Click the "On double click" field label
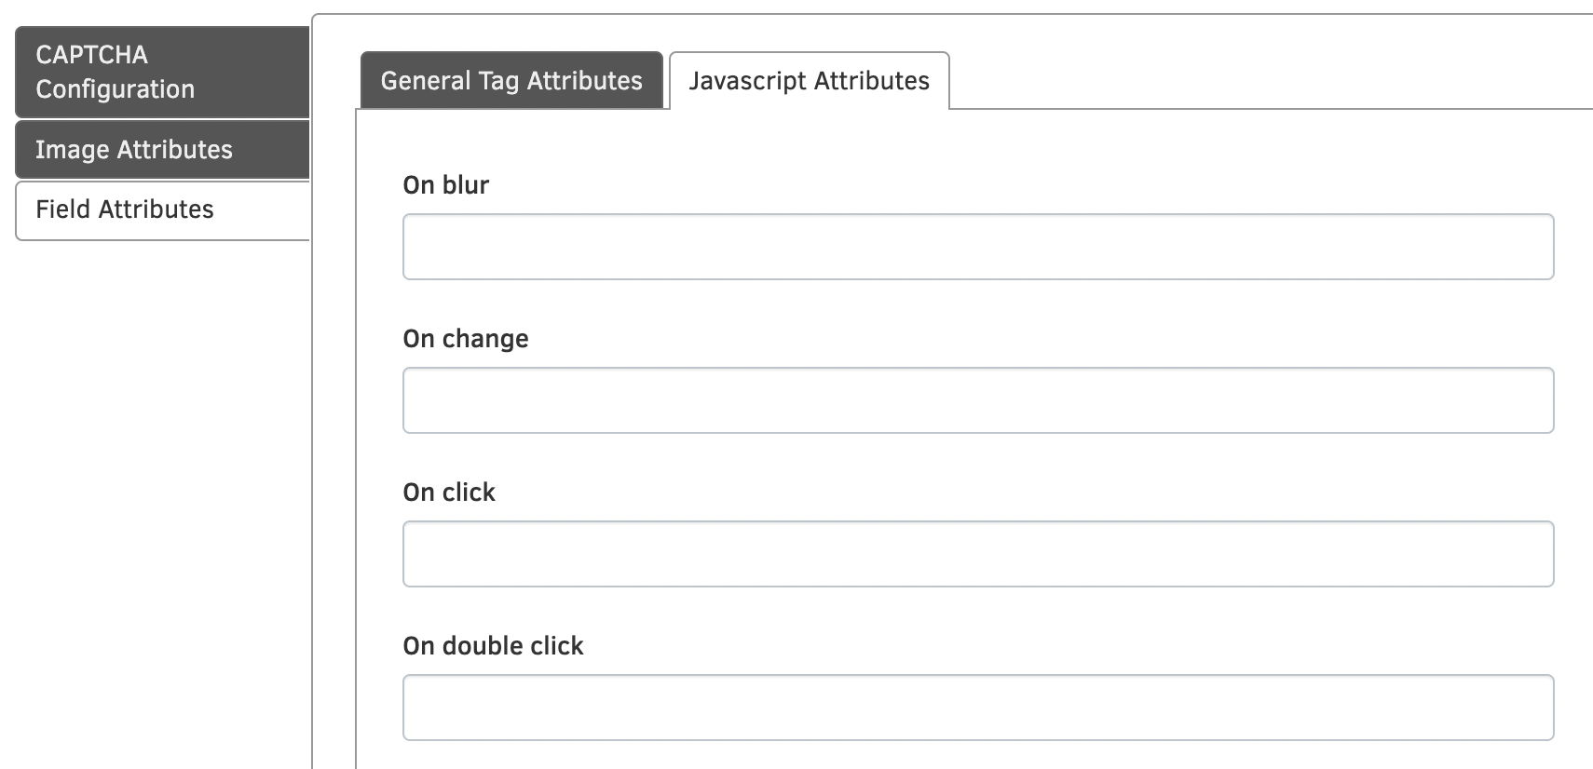 (493, 646)
